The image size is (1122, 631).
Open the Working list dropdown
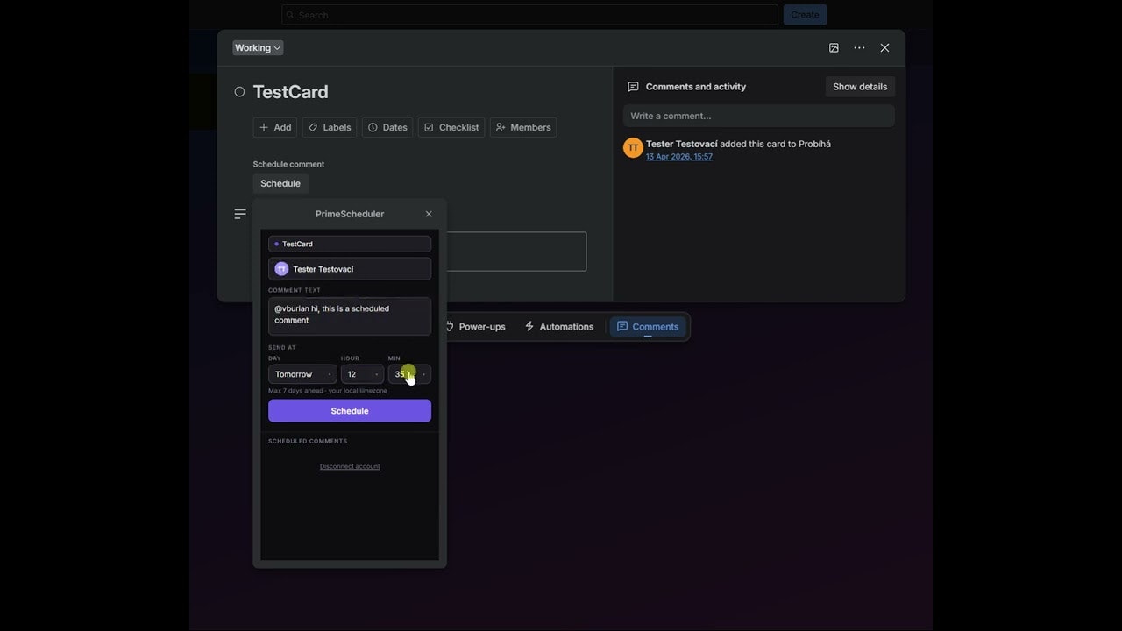(x=258, y=48)
